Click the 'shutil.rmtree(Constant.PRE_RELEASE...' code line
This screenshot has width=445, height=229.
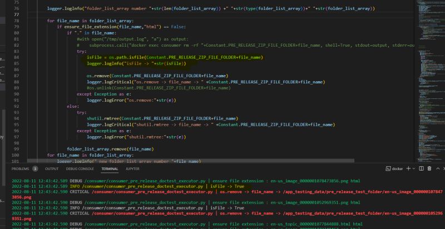coord(162,118)
